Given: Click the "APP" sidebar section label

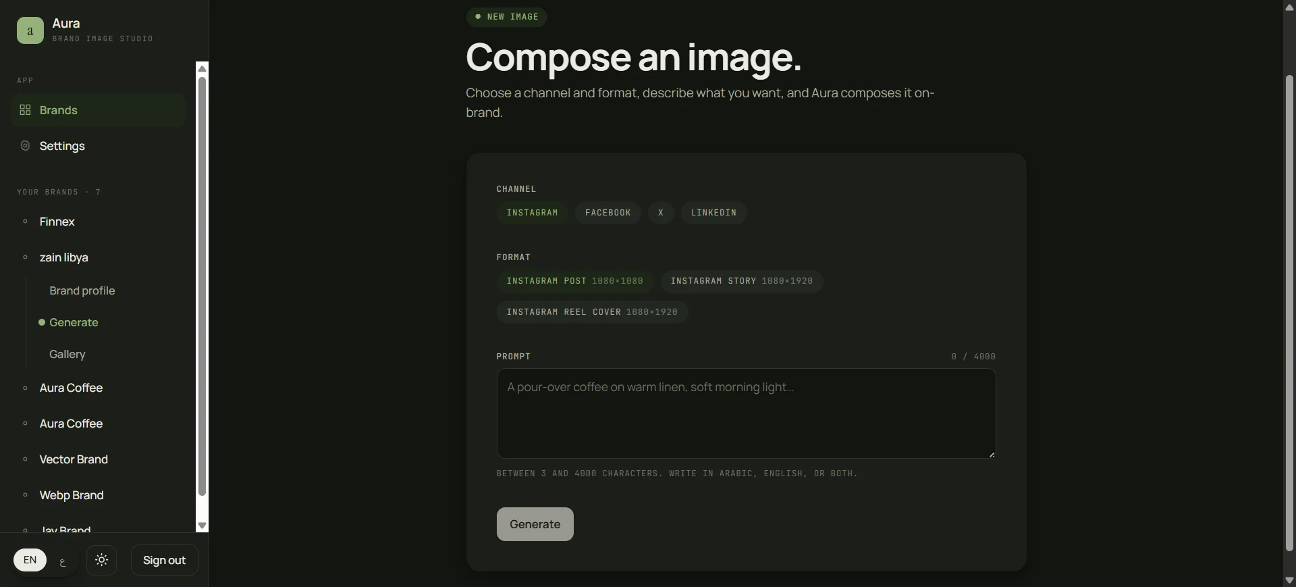Looking at the screenshot, I should 25,80.
